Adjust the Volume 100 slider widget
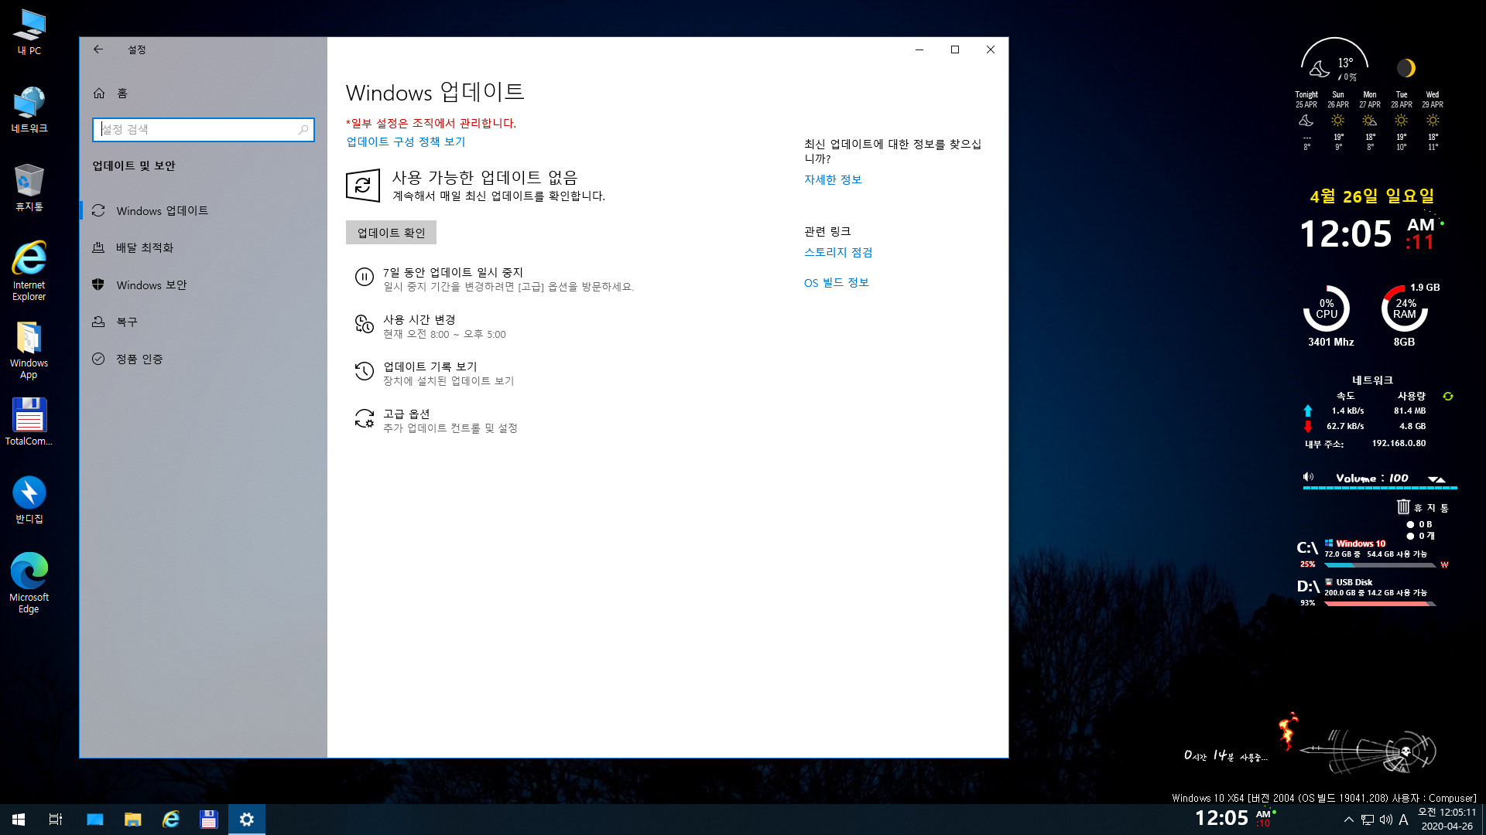This screenshot has width=1486, height=835. pyautogui.click(x=1380, y=488)
